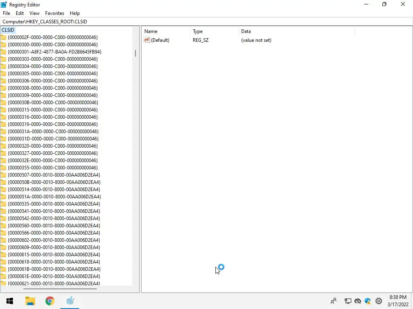This screenshot has height=309, width=413.
Task: Click folder icon of {00000309-0000-0000-C000-000000000046}
Action: (x=3, y=95)
